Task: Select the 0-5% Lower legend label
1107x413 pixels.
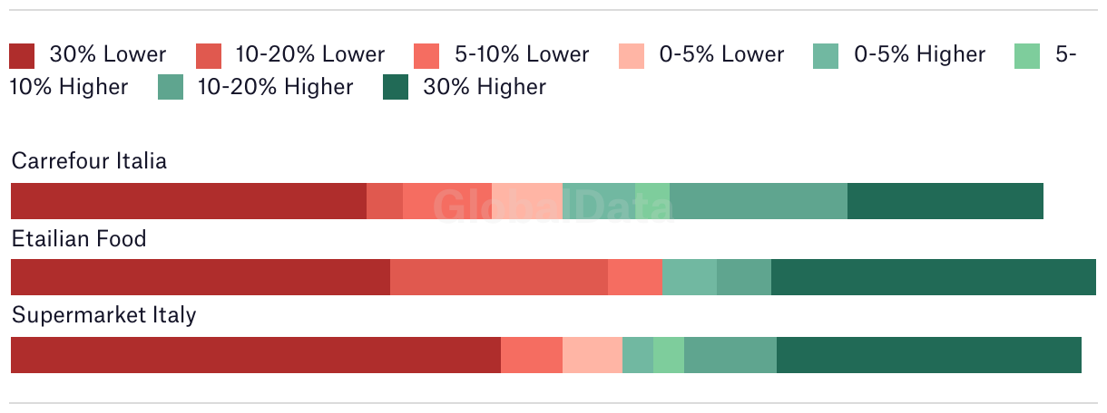Action: [721, 54]
